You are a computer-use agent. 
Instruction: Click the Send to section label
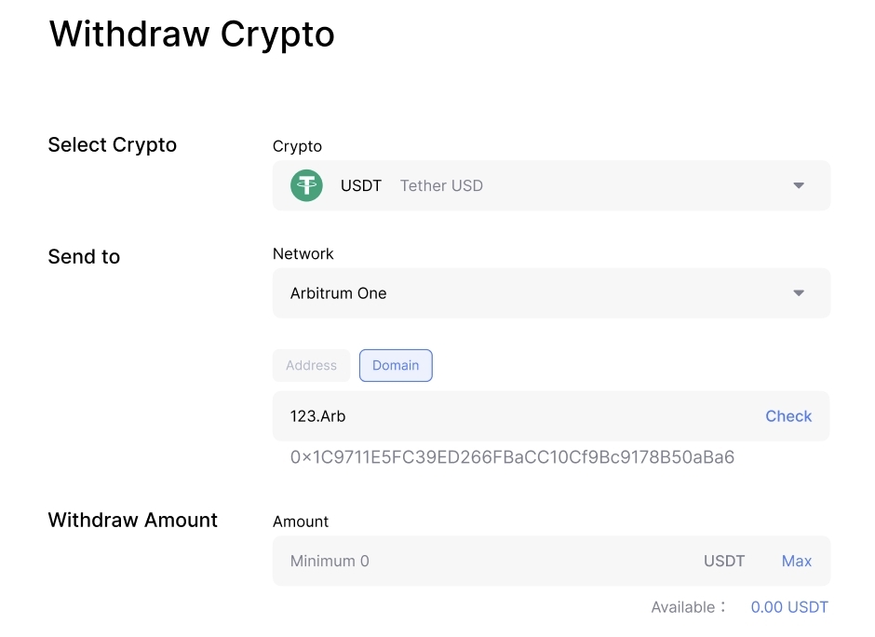[84, 257]
